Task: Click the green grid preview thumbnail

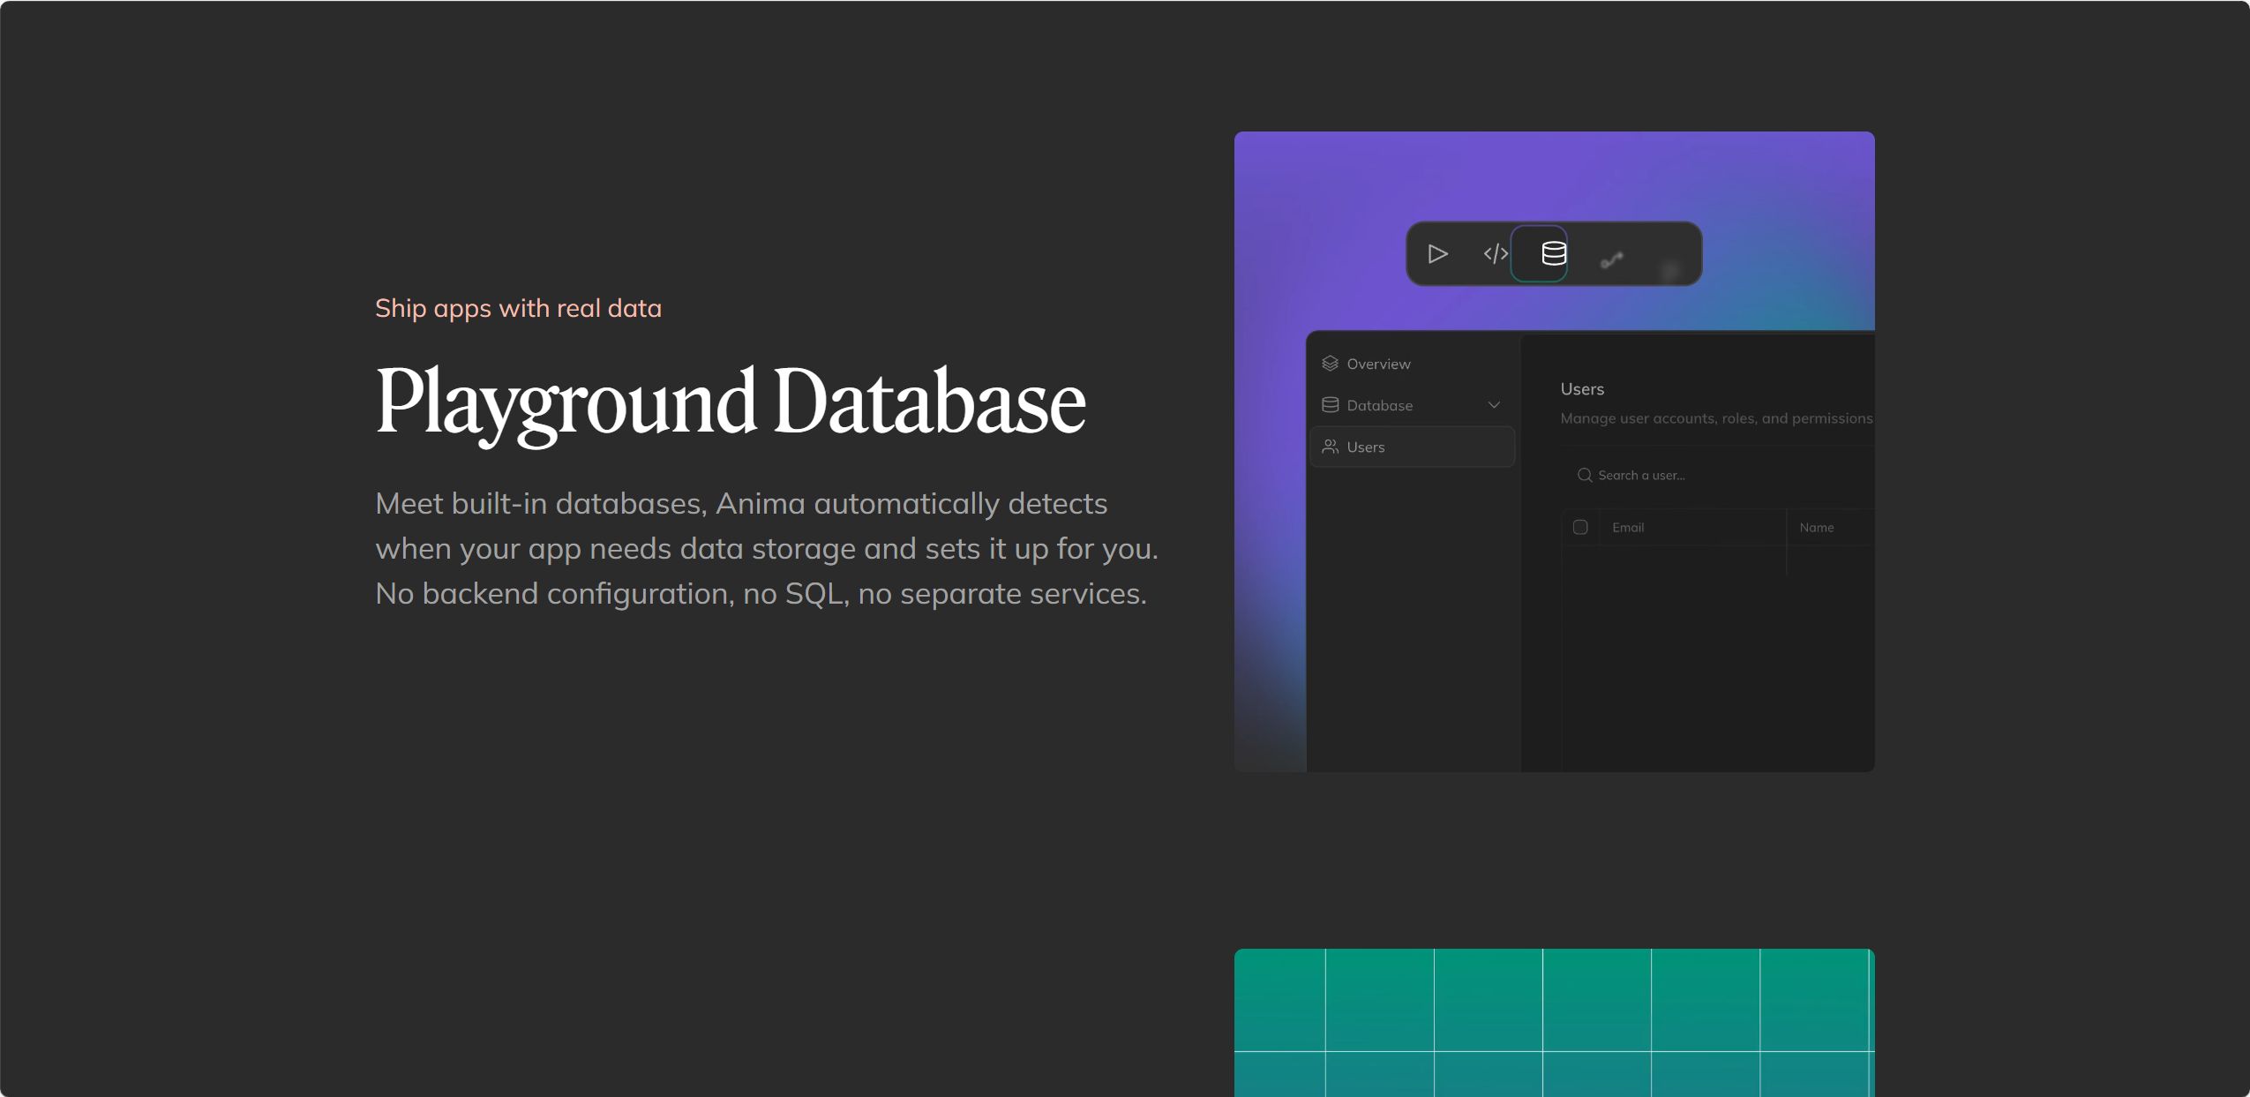Action: 1554,1022
